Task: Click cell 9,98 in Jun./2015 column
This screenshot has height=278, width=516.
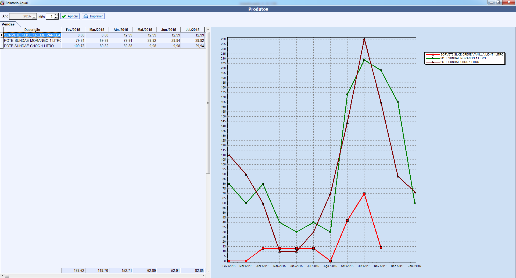Action: pyautogui.click(x=169, y=46)
